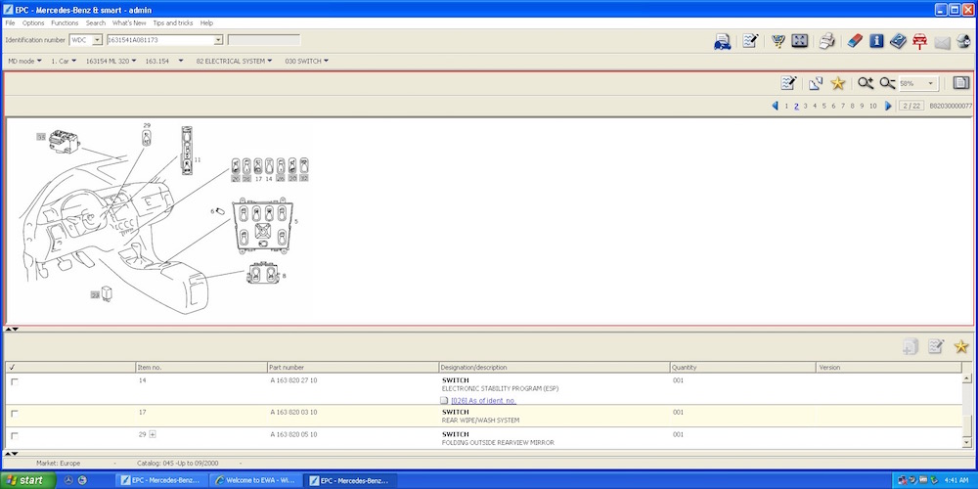
Task: Open the vehicle data card icon
Action: pyautogui.click(x=723, y=41)
